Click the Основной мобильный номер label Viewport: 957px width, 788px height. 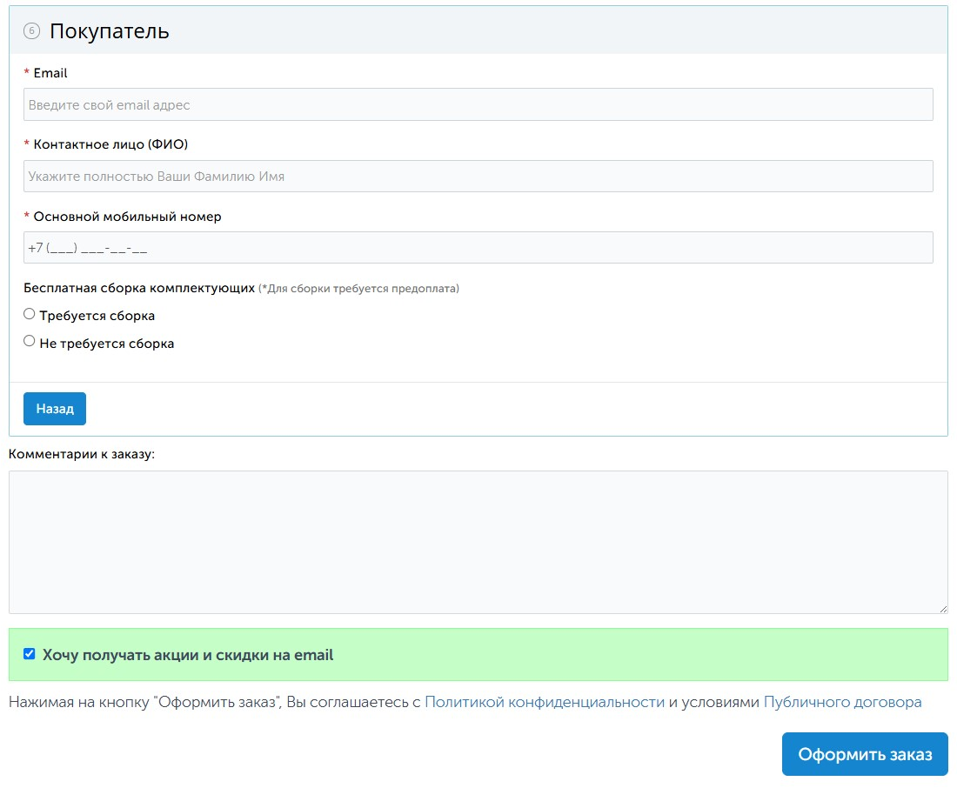click(x=127, y=217)
